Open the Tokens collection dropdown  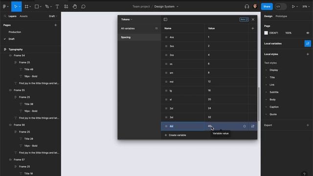[127, 20]
